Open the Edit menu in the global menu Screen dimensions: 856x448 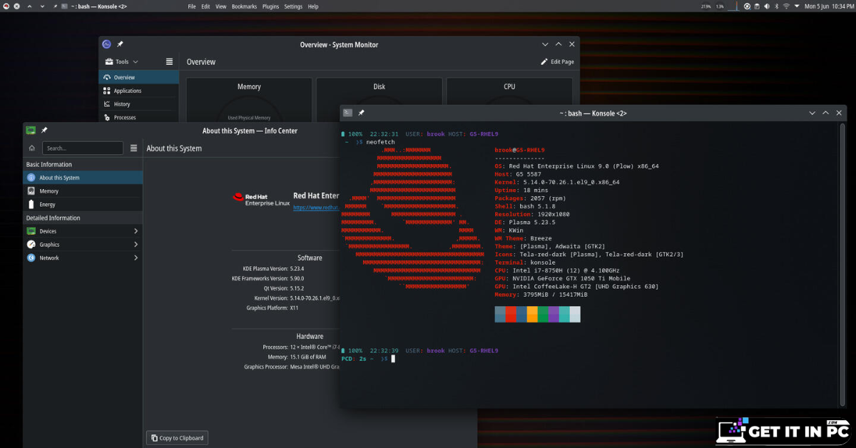tap(205, 6)
